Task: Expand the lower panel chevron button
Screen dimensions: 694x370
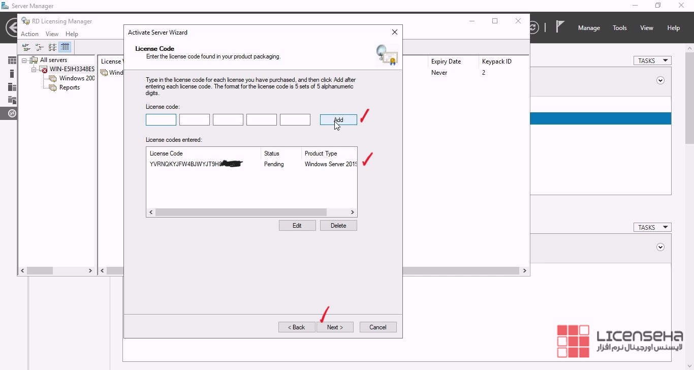Action: click(660, 248)
